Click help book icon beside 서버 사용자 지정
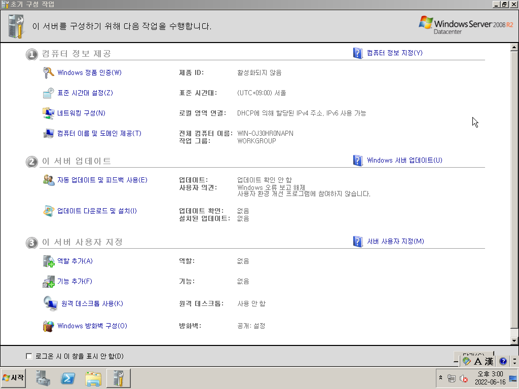The image size is (519, 389). pos(358,242)
